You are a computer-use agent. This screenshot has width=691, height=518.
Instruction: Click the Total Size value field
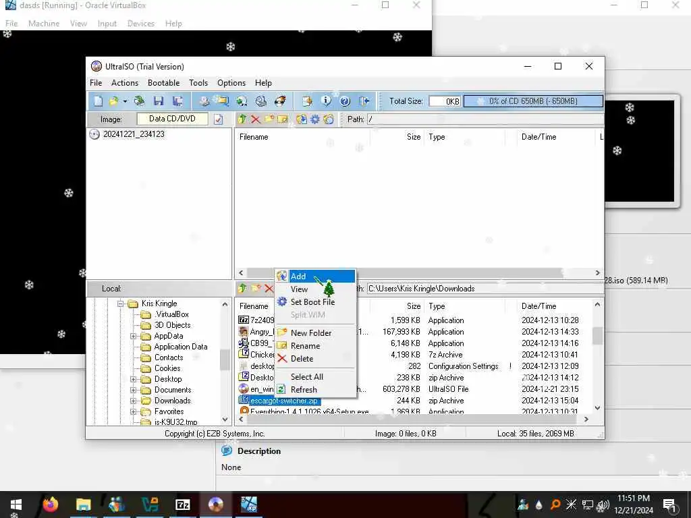point(445,101)
